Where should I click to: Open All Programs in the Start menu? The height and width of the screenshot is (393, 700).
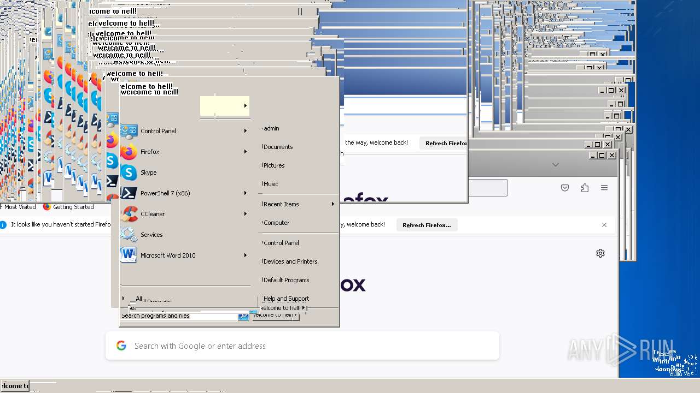pos(147,300)
